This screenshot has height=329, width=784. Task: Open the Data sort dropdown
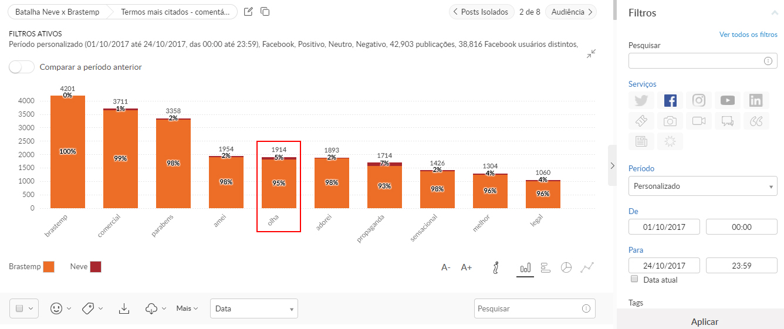[254, 308]
